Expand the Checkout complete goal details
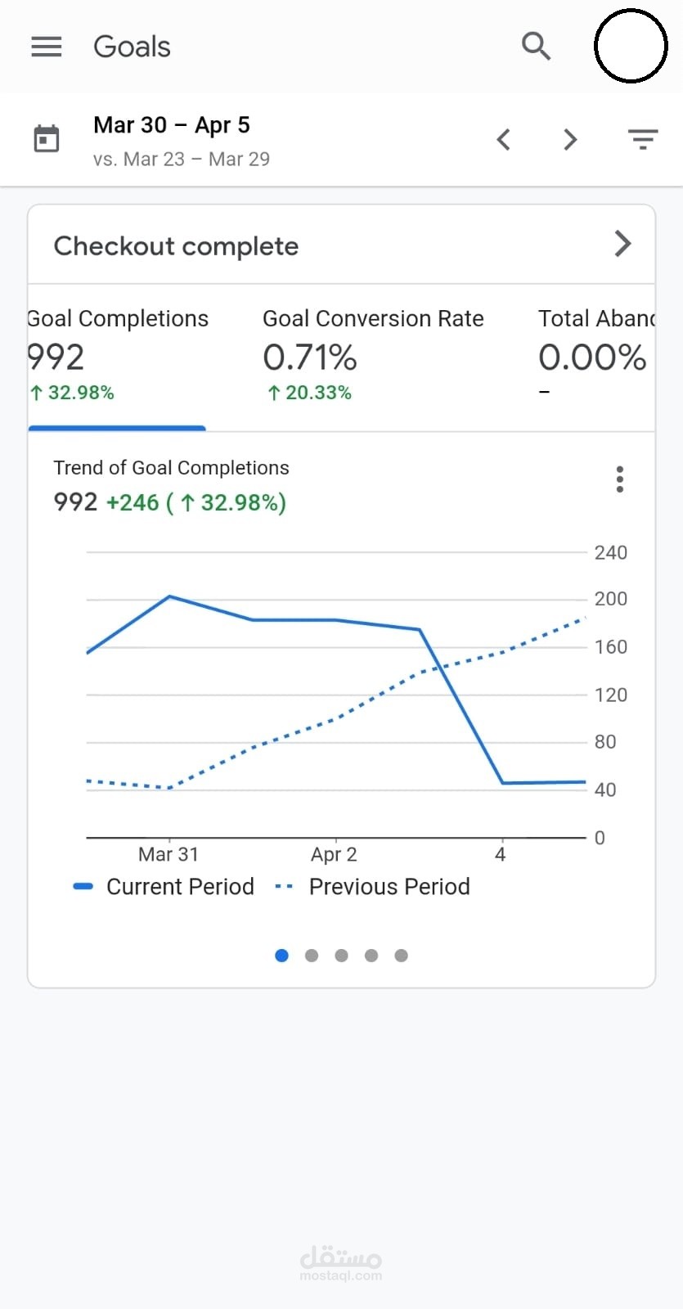 pyautogui.click(x=622, y=244)
